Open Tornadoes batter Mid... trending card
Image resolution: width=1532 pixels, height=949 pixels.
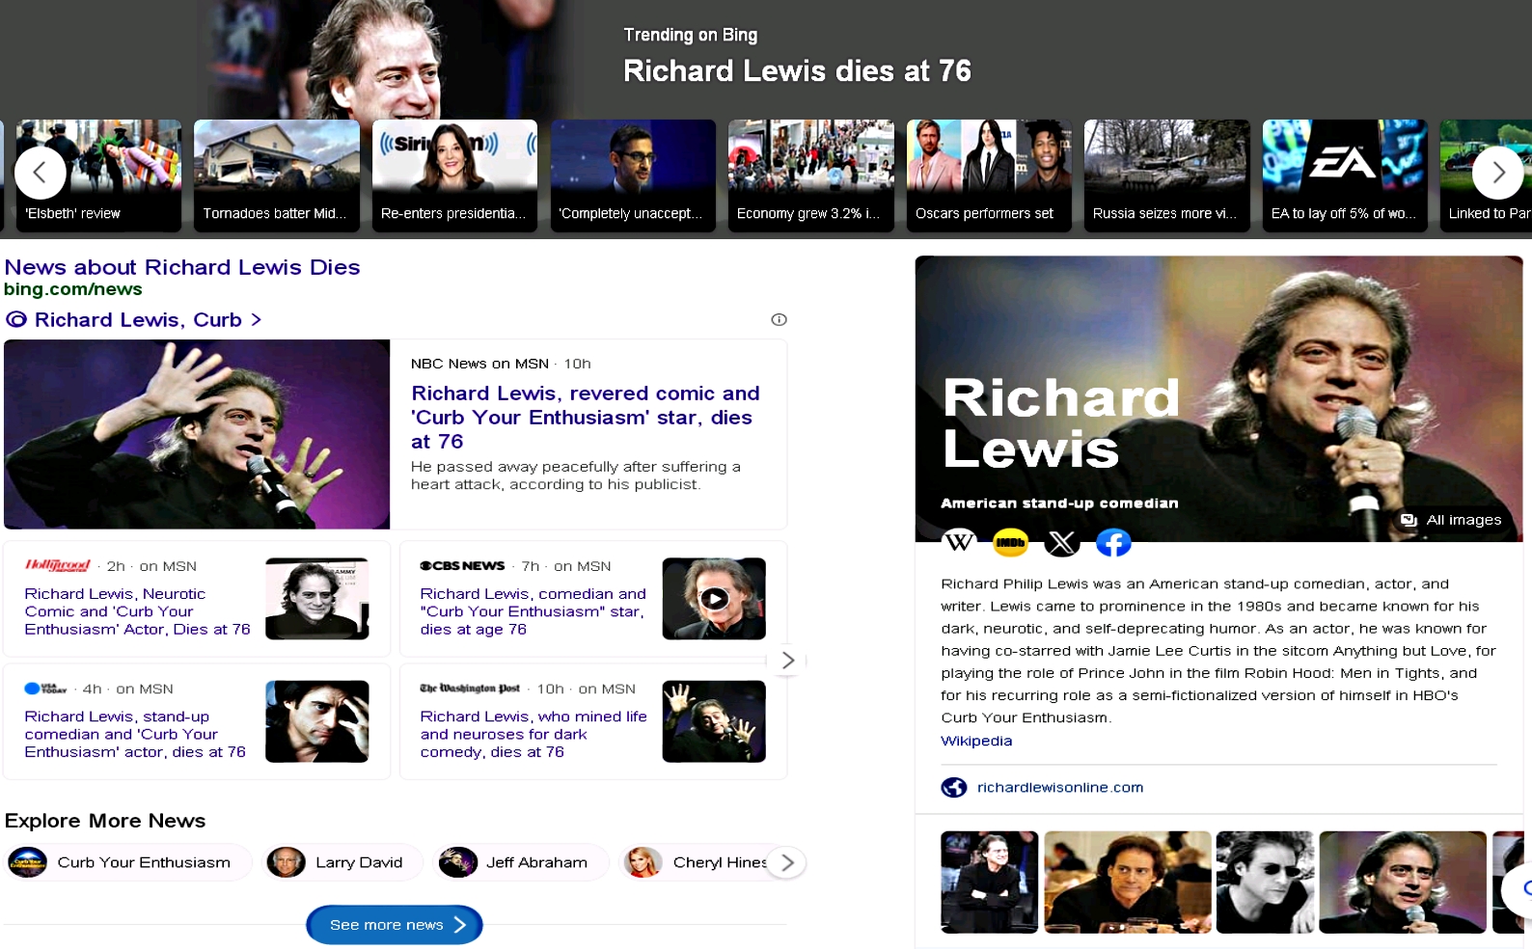(x=277, y=176)
